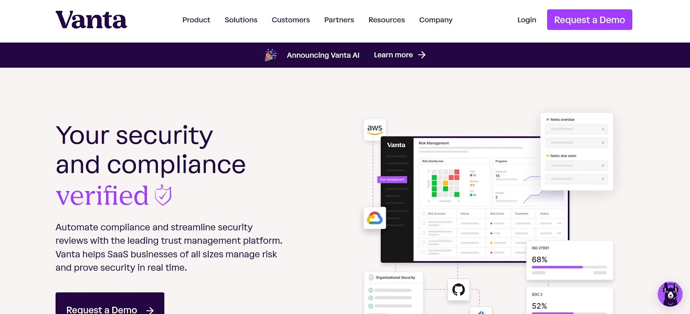Open the llama mascot chat widget

670,294
